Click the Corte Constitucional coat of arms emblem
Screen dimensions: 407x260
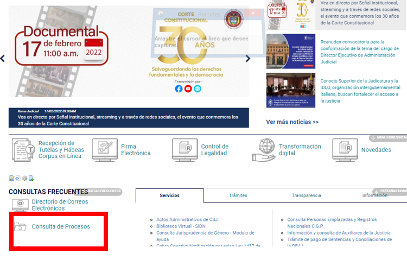click(x=233, y=19)
